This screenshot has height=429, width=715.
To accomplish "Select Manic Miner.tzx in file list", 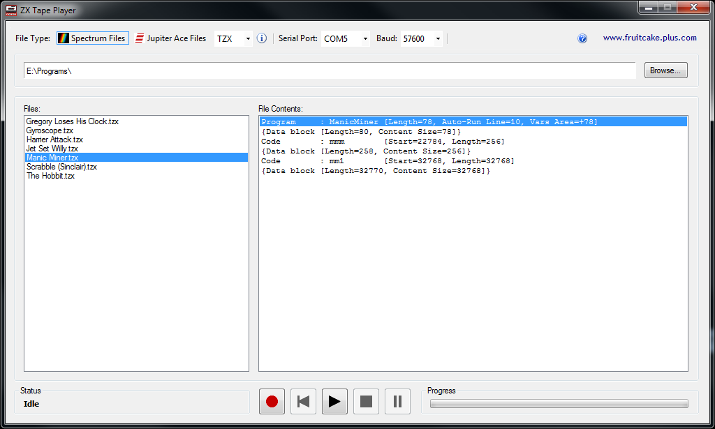I will tap(136, 158).
